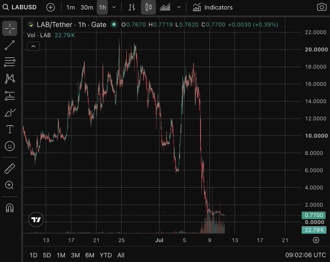Click the 20.0000 price axis label
The width and height of the screenshot is (330, 262).
click(x=316, y=50)
